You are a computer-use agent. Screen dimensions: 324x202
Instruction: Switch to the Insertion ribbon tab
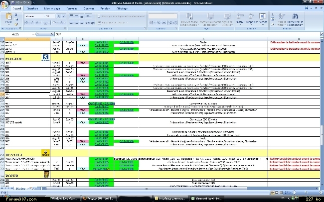pos(32,8)
